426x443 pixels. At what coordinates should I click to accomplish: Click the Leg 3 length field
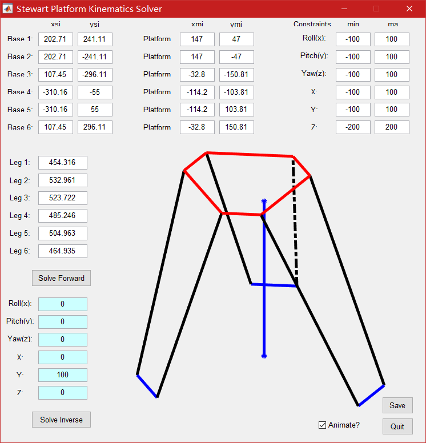63,198
